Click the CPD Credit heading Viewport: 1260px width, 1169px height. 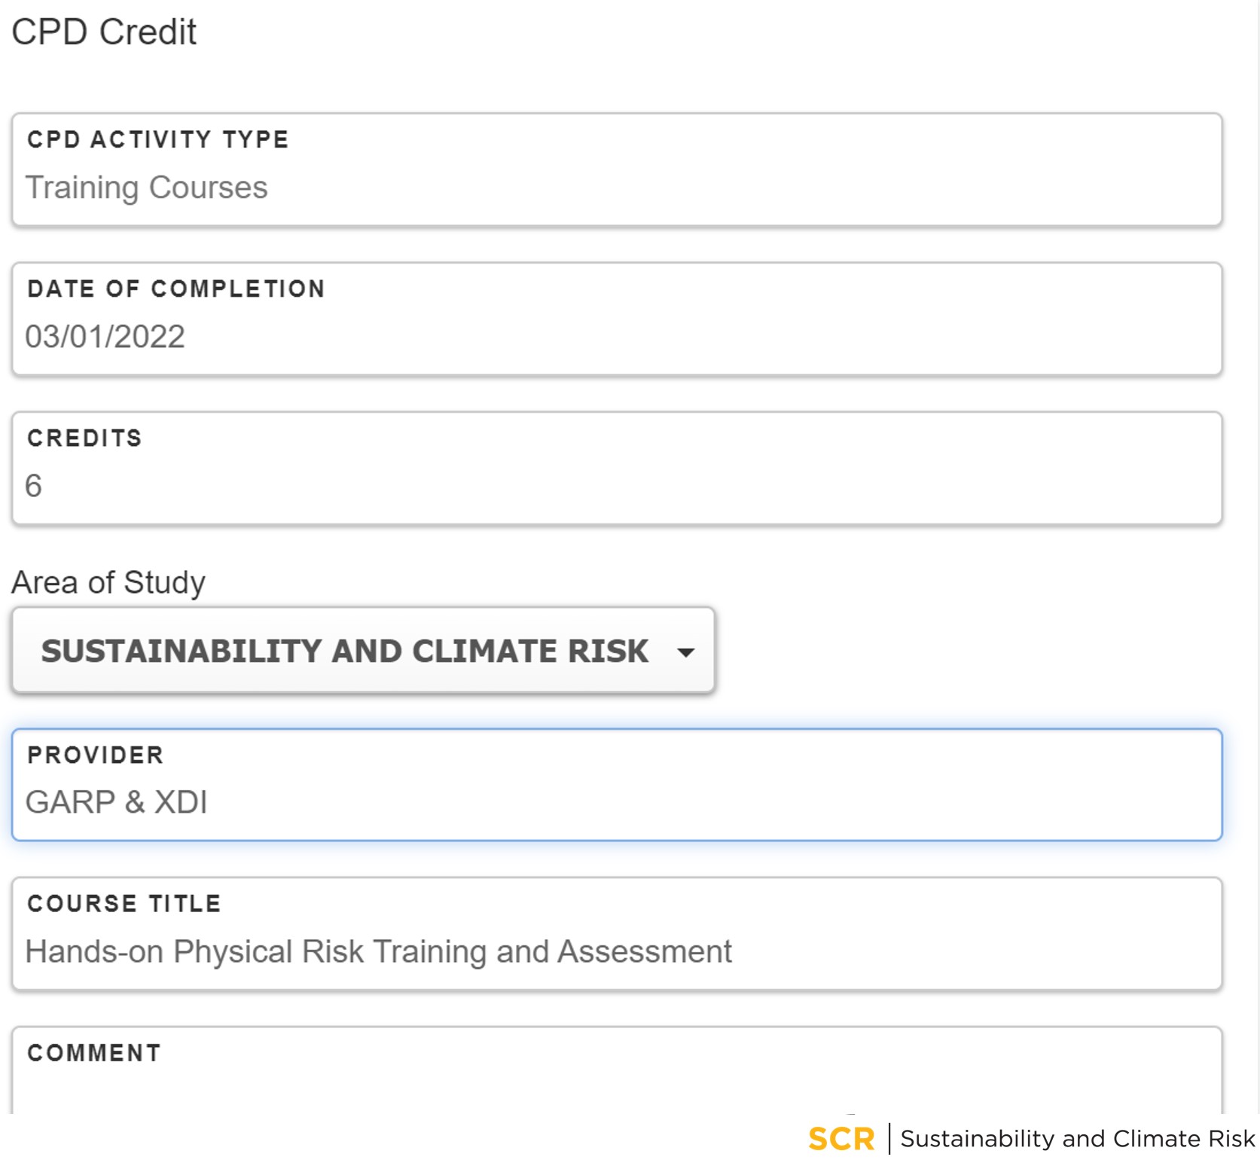pyautogui.click(x=104, y=32)
